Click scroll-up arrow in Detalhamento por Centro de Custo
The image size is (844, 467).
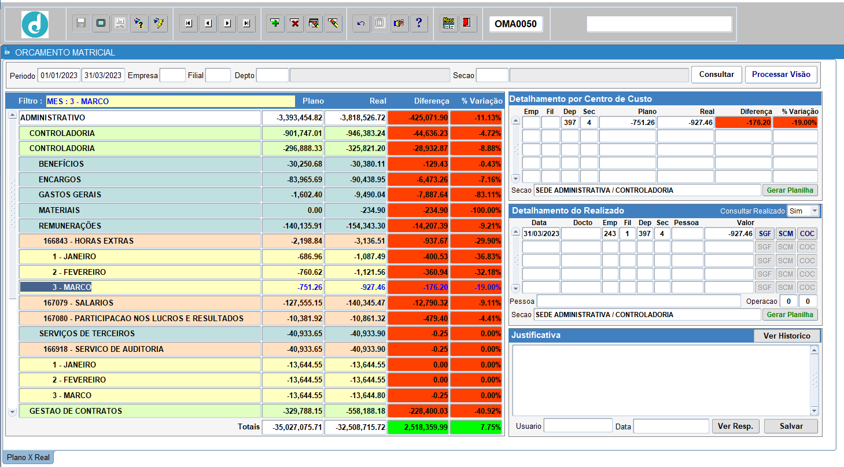(x=516, y=122)
